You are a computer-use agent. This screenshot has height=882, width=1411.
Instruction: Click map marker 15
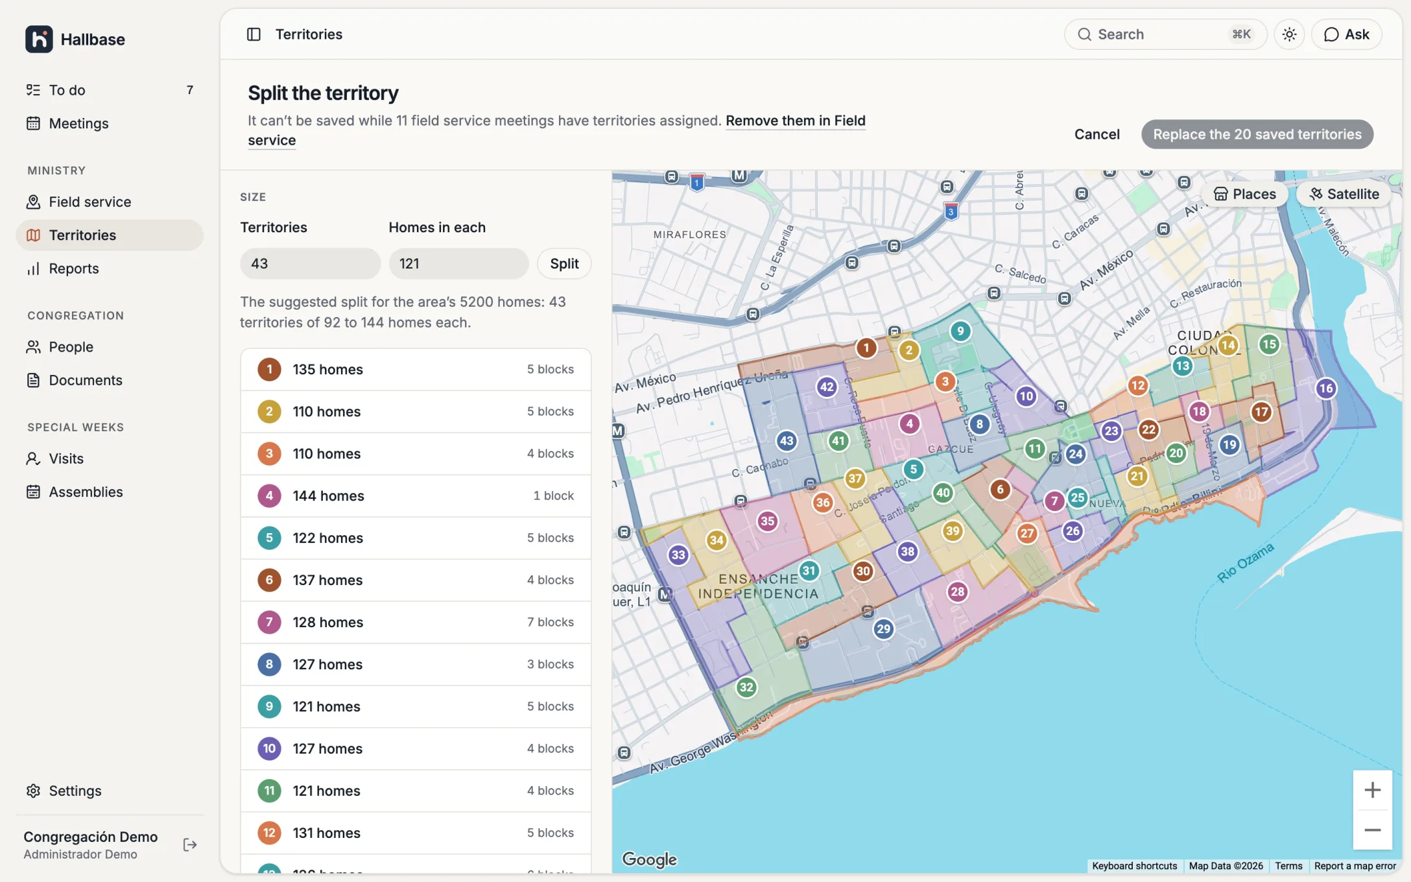(1269, 344)
